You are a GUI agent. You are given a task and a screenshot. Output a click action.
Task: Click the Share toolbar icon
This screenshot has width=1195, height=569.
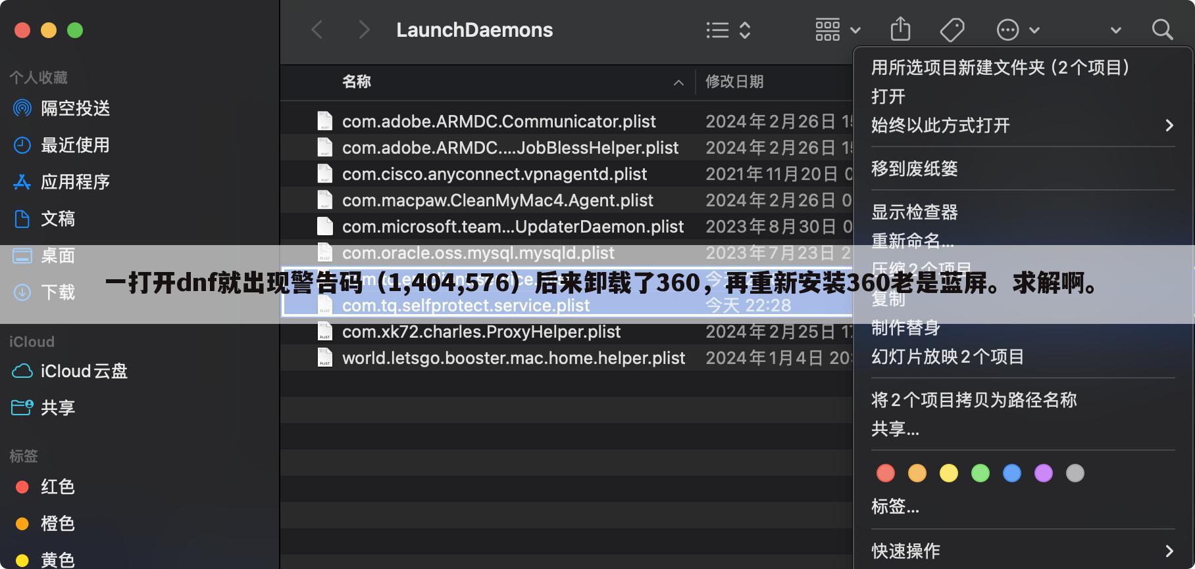900,30
